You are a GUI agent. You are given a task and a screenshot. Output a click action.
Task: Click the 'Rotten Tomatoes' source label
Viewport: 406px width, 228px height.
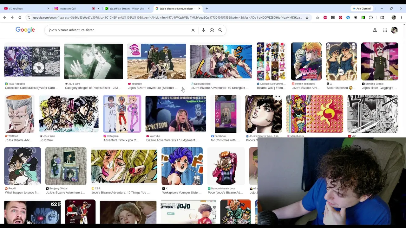coord(305,84)
